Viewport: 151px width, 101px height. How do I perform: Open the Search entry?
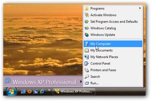(x=113, y=77)
